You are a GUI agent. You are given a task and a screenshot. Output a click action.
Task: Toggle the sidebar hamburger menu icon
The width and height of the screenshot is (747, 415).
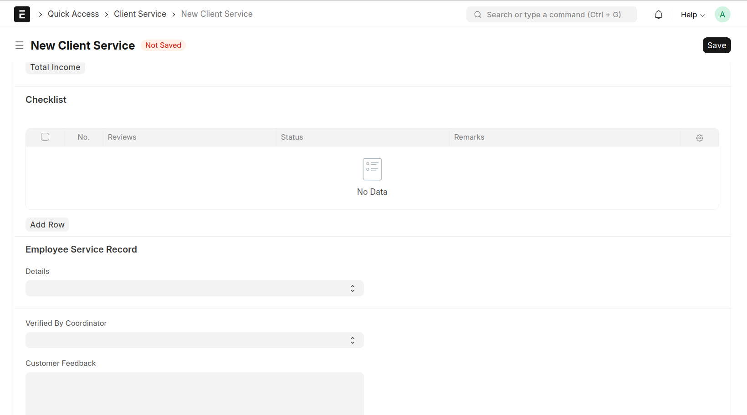pos(19,46)
